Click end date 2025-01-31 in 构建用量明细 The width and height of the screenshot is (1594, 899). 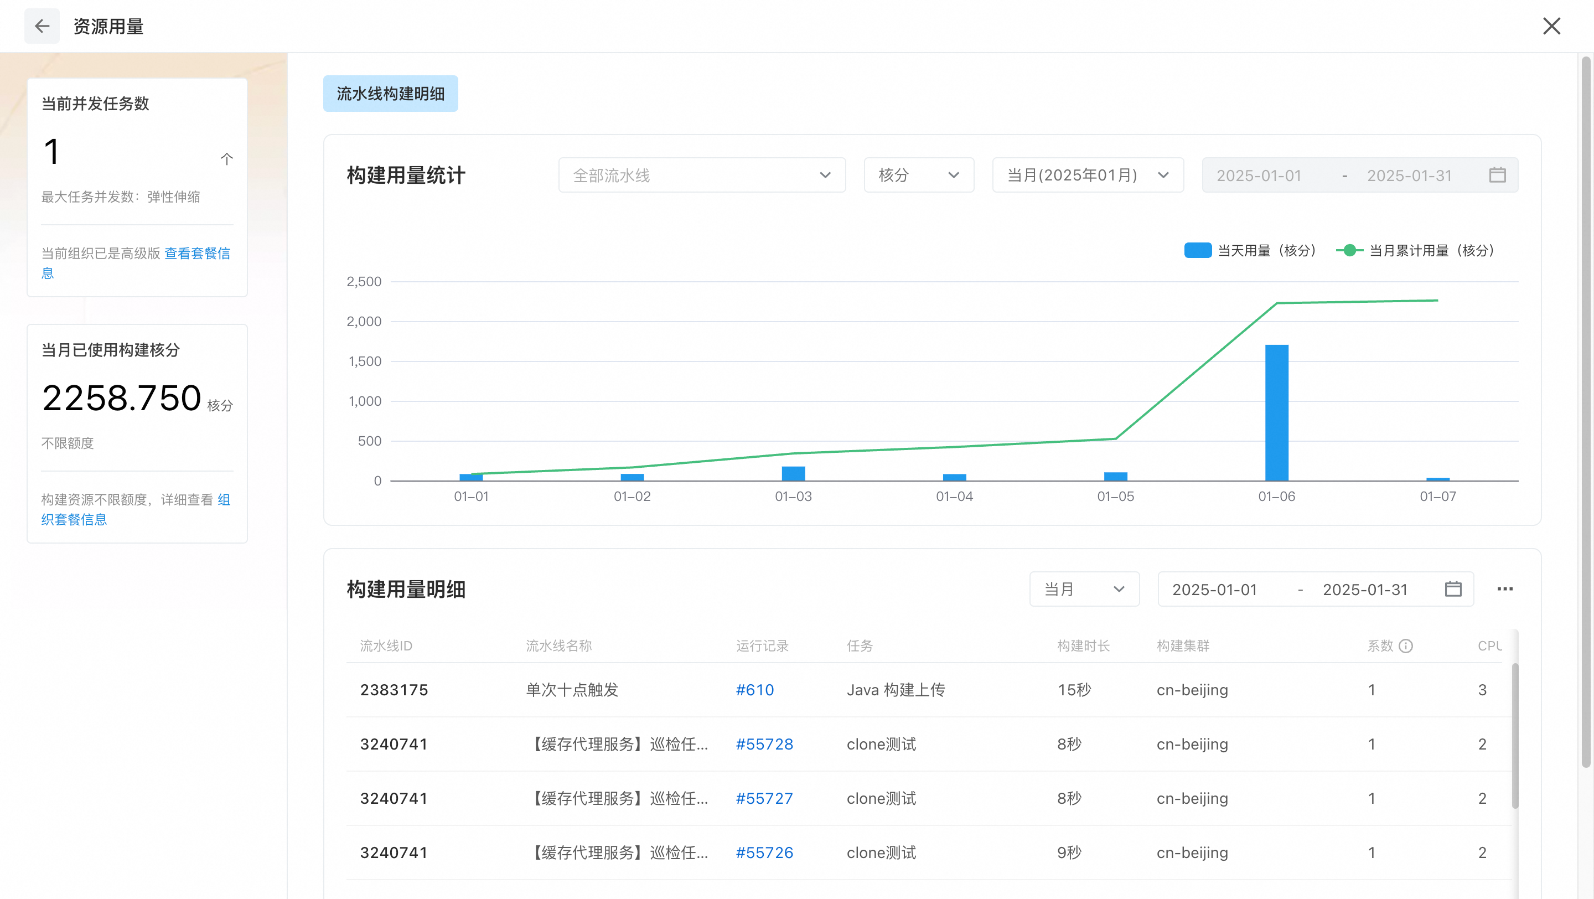[1365, 590]
